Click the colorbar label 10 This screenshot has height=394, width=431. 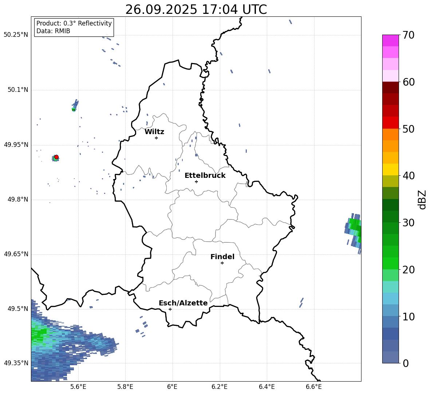point(408,316)
